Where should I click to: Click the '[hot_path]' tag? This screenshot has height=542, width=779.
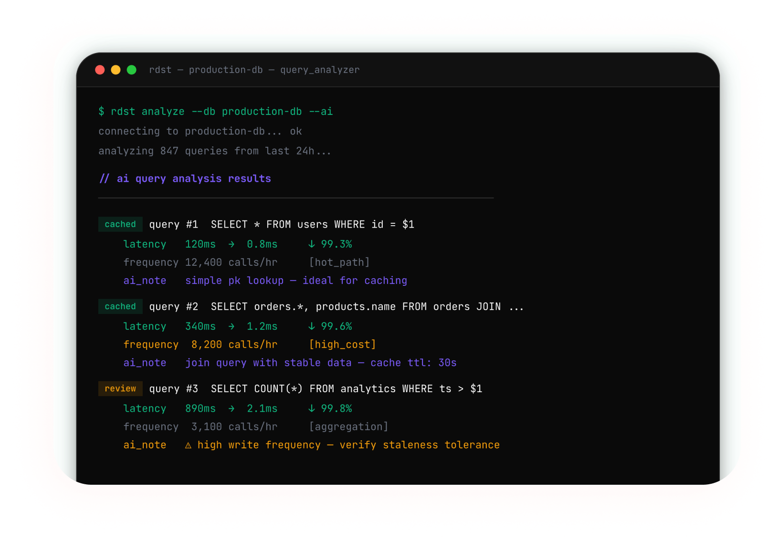(x=339, y=262)
